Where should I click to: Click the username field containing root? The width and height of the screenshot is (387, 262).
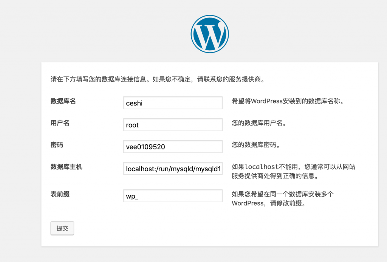(x=173, y=125)
